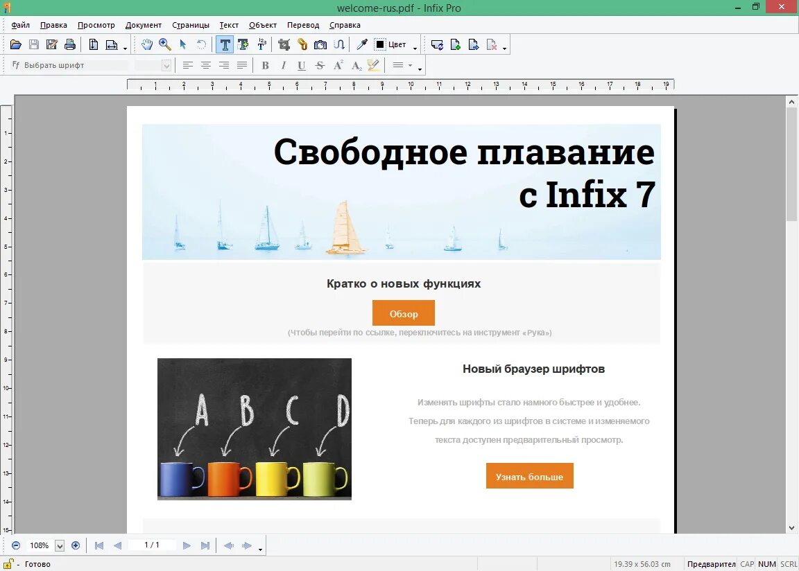Viewport: 799px width, 571px height.
Task: Select the Crop pages tool
Action: (x=284, y=44)
